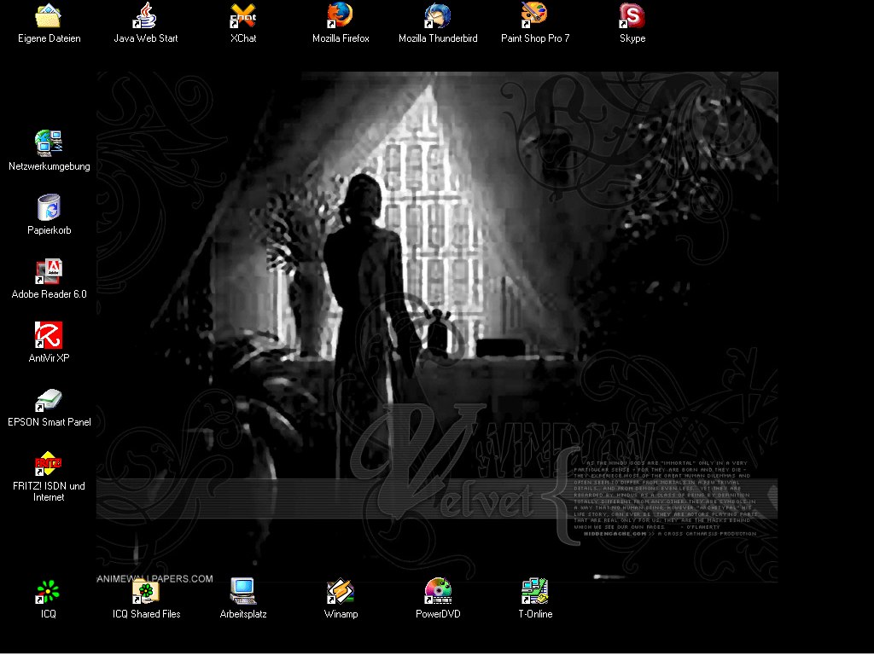Select the Paint Shop Pro 7 icon
The image size is (874, 655).
coord(535,16)
